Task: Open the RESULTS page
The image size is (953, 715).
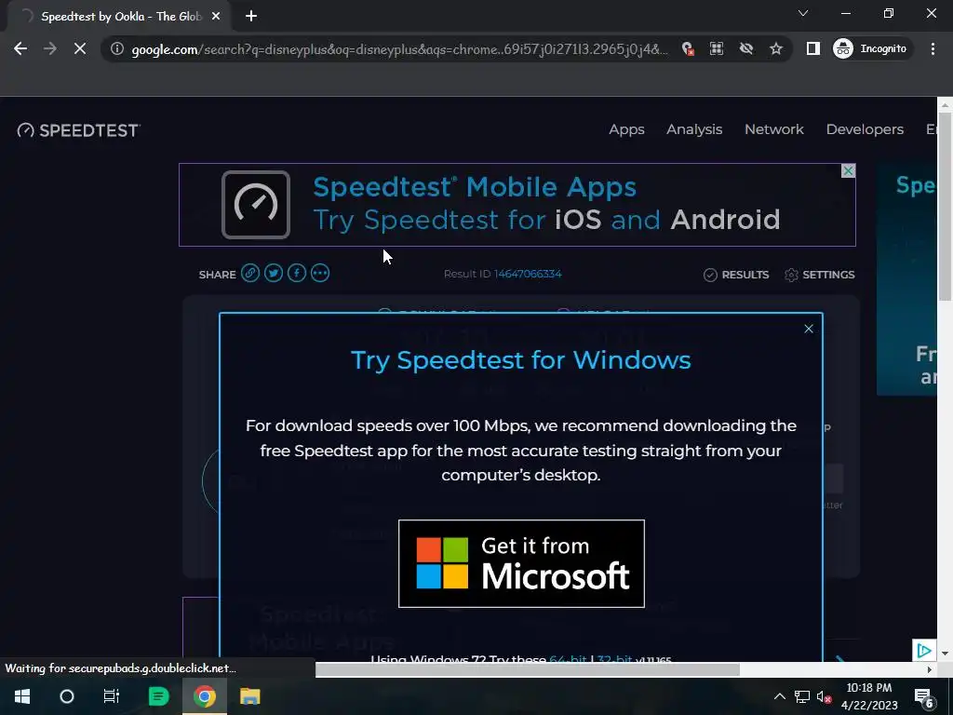Action: click(736, 275)
